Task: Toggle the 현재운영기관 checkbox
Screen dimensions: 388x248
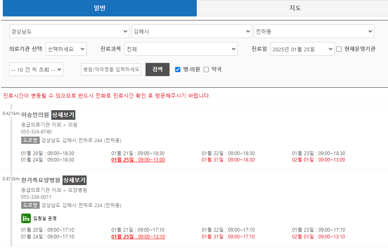Action: [339, 49]
